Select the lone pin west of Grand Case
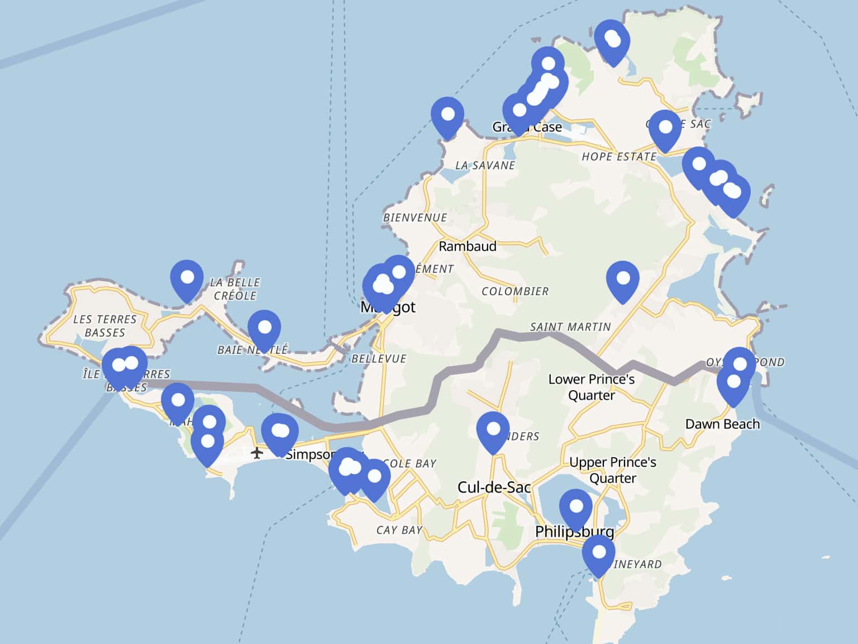This screenshot has width=858, height=644. click(447, 116)
